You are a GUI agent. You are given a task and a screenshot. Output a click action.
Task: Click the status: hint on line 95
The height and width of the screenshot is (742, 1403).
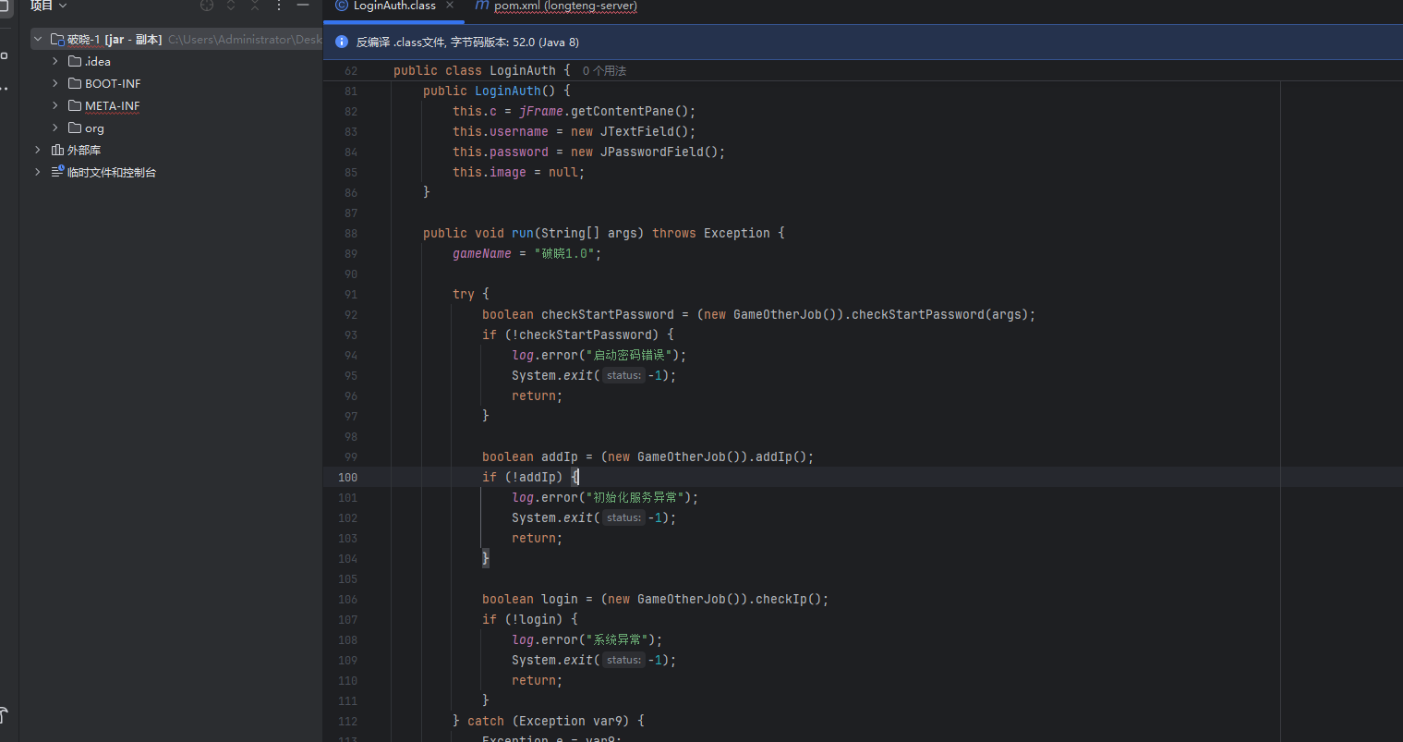623,375
